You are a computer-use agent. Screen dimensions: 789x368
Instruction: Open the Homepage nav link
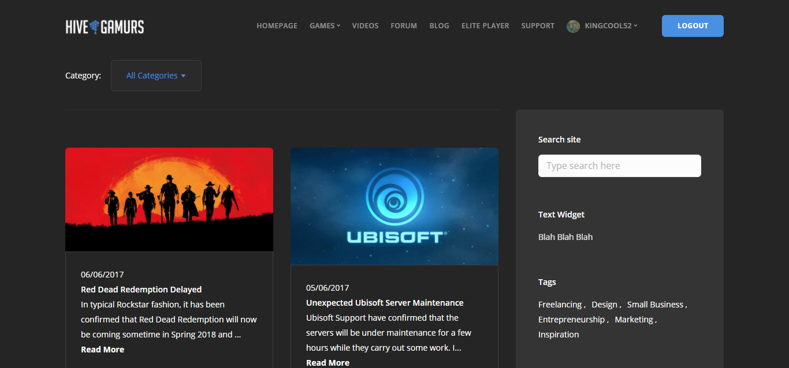277,26
